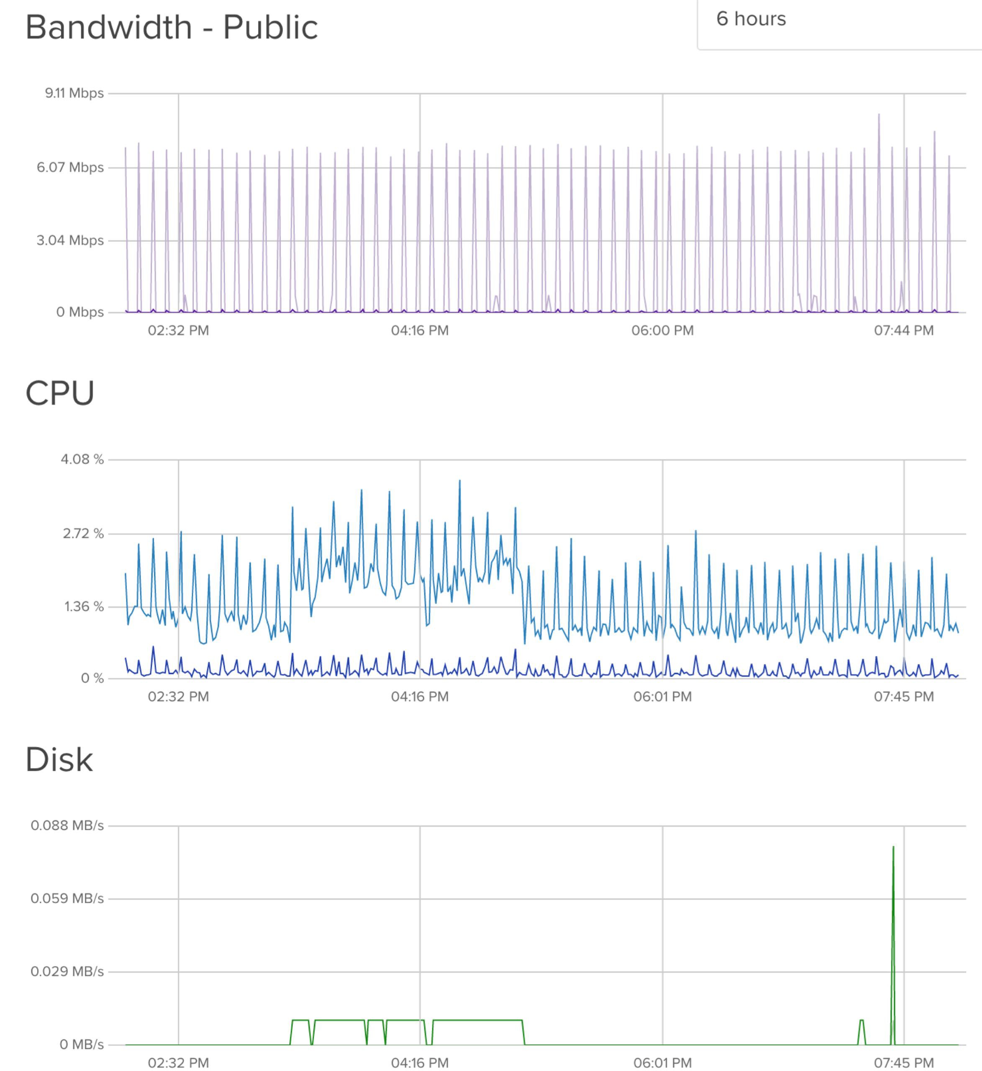Click the 0.088 MB/s disk axis label
This screenshot has height=1071, width=982.
[67, 825]
